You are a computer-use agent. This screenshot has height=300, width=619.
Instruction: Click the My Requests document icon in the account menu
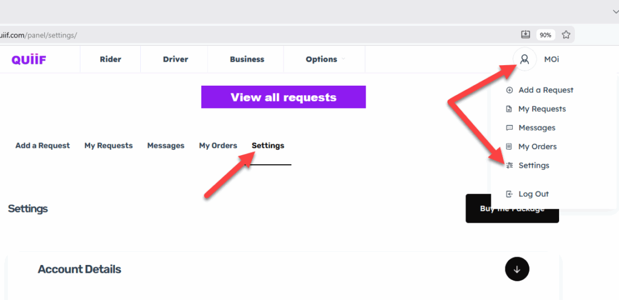click(x=509, y=109)
